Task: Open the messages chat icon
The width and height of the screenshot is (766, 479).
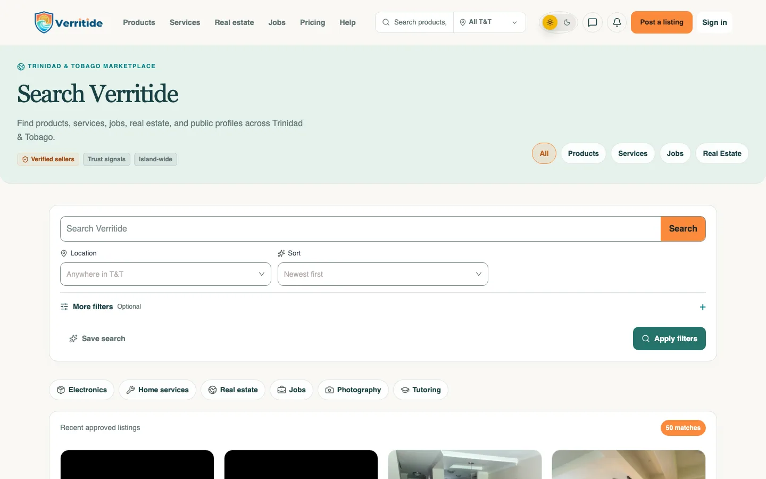Action: tap(593, 22)
